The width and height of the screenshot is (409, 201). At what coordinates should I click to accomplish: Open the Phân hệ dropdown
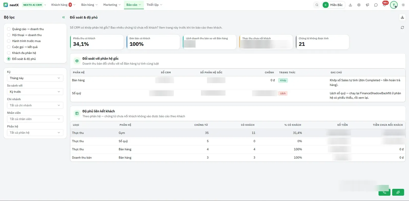pos(35,132)
